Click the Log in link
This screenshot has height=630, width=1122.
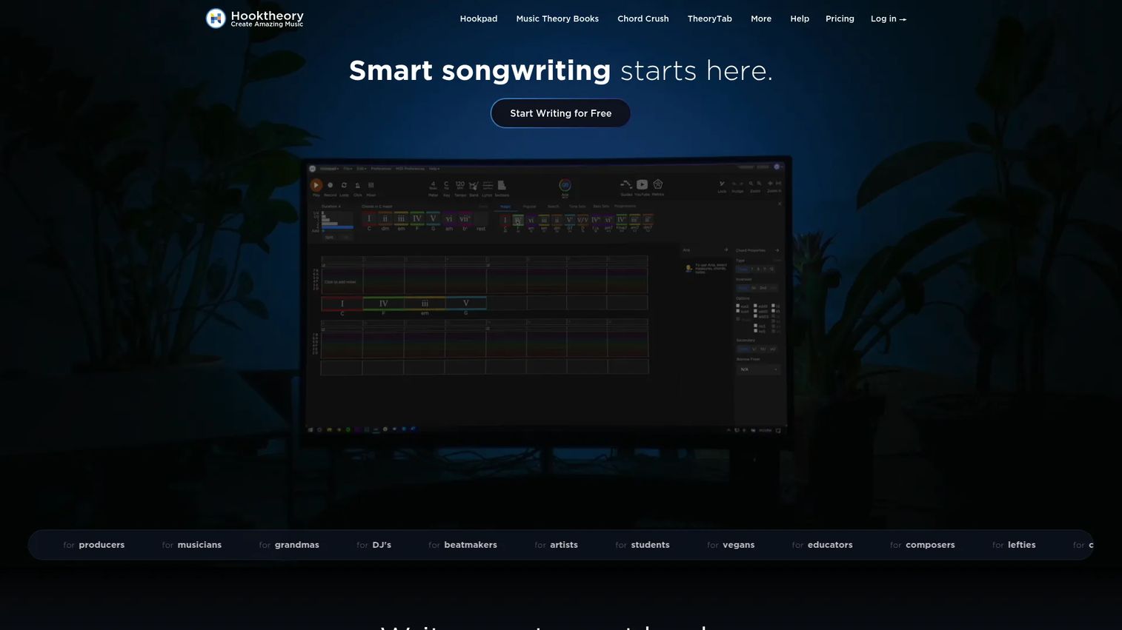pyautogui.click(x=889, y=19)
